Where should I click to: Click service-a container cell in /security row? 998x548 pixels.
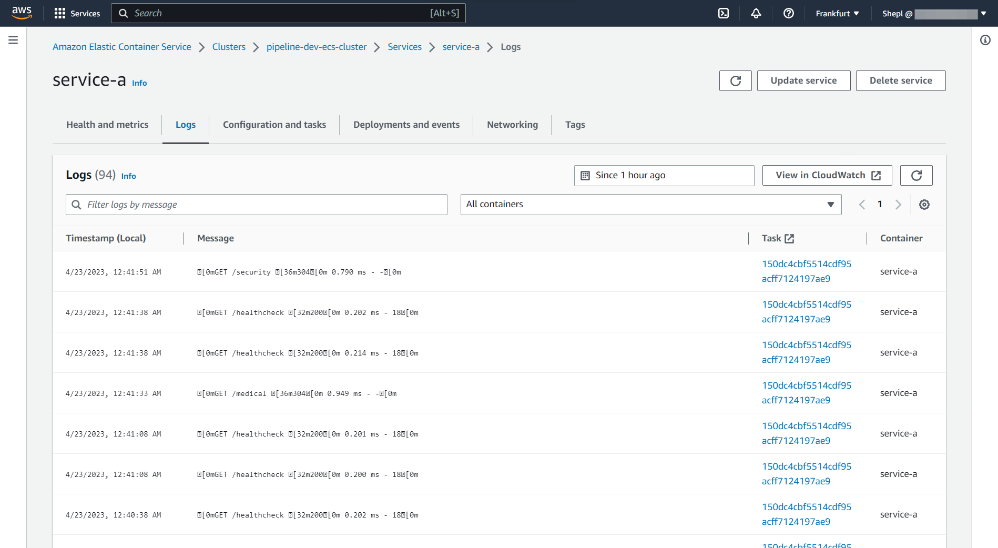899,271
